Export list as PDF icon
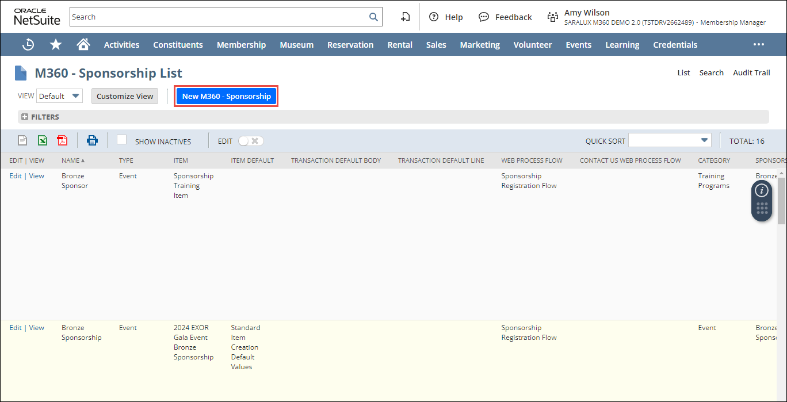This screenshot has width=787, height=402. click(62, 140)
